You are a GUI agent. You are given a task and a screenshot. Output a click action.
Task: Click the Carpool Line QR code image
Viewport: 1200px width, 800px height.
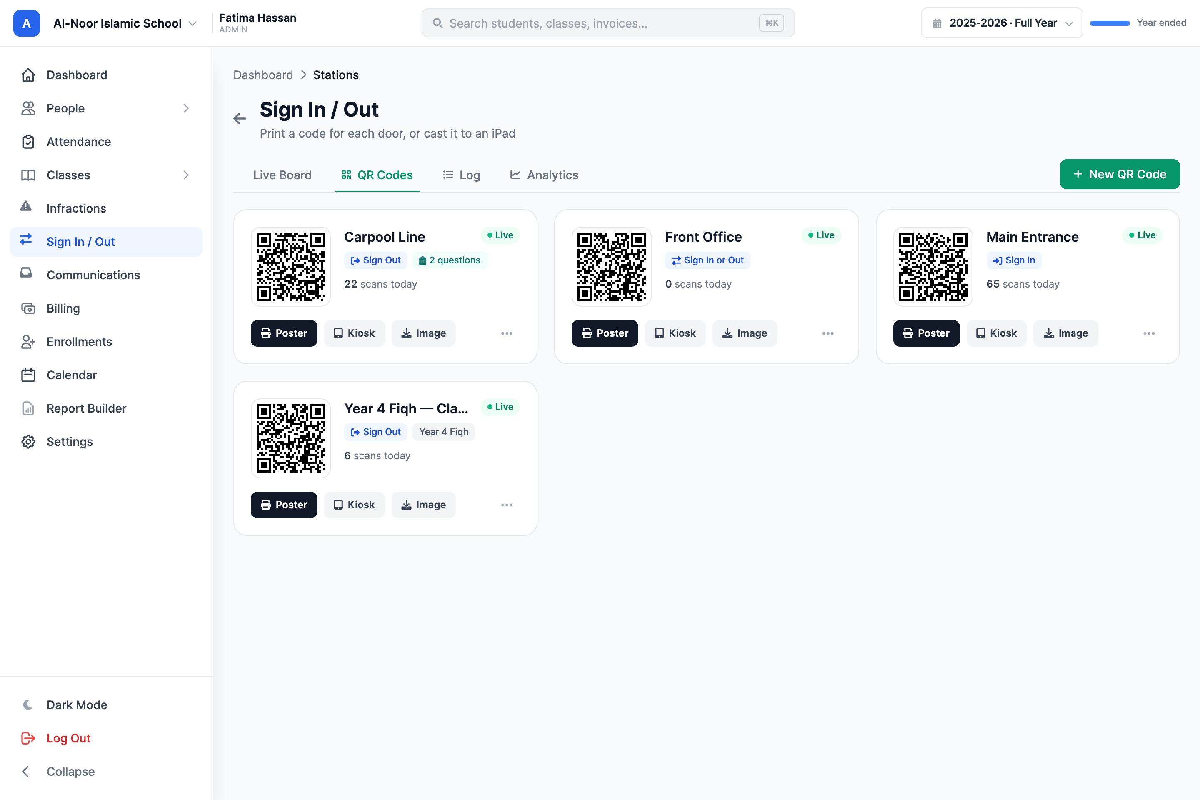pos(291,266)
